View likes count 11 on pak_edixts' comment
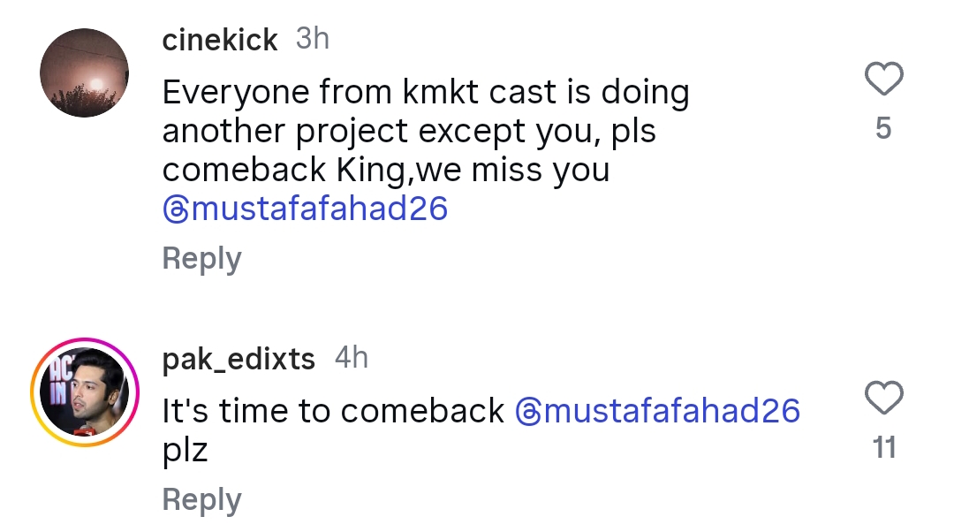This screenshot has height=532, width=954. (884, 448)
